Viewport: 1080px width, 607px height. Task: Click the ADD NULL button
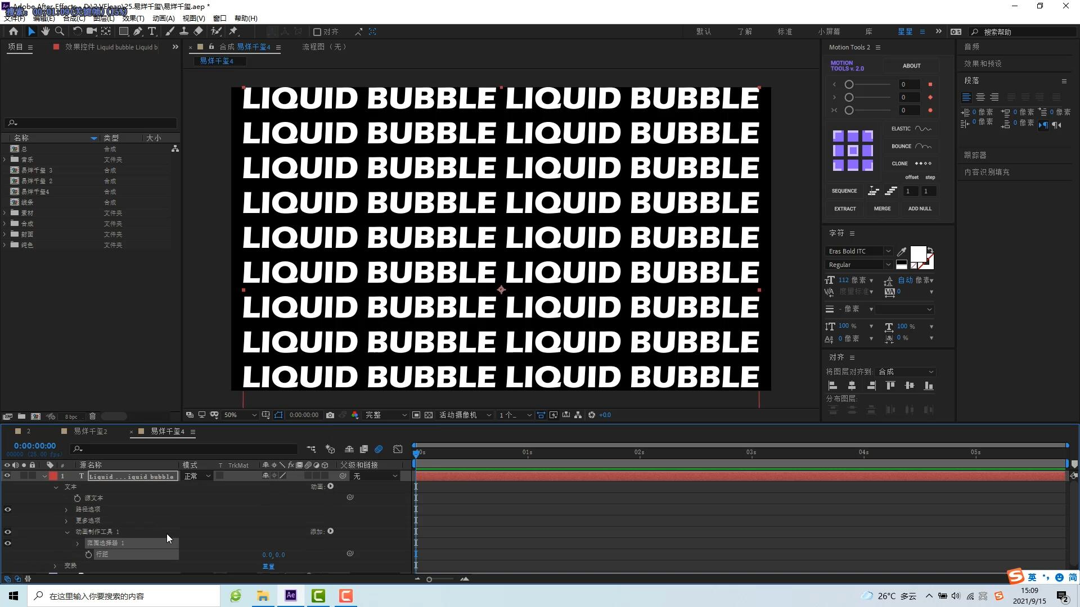click(920, 209)
